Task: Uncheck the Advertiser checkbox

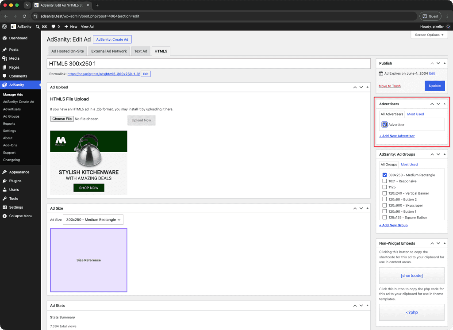Action: point(384,125)
